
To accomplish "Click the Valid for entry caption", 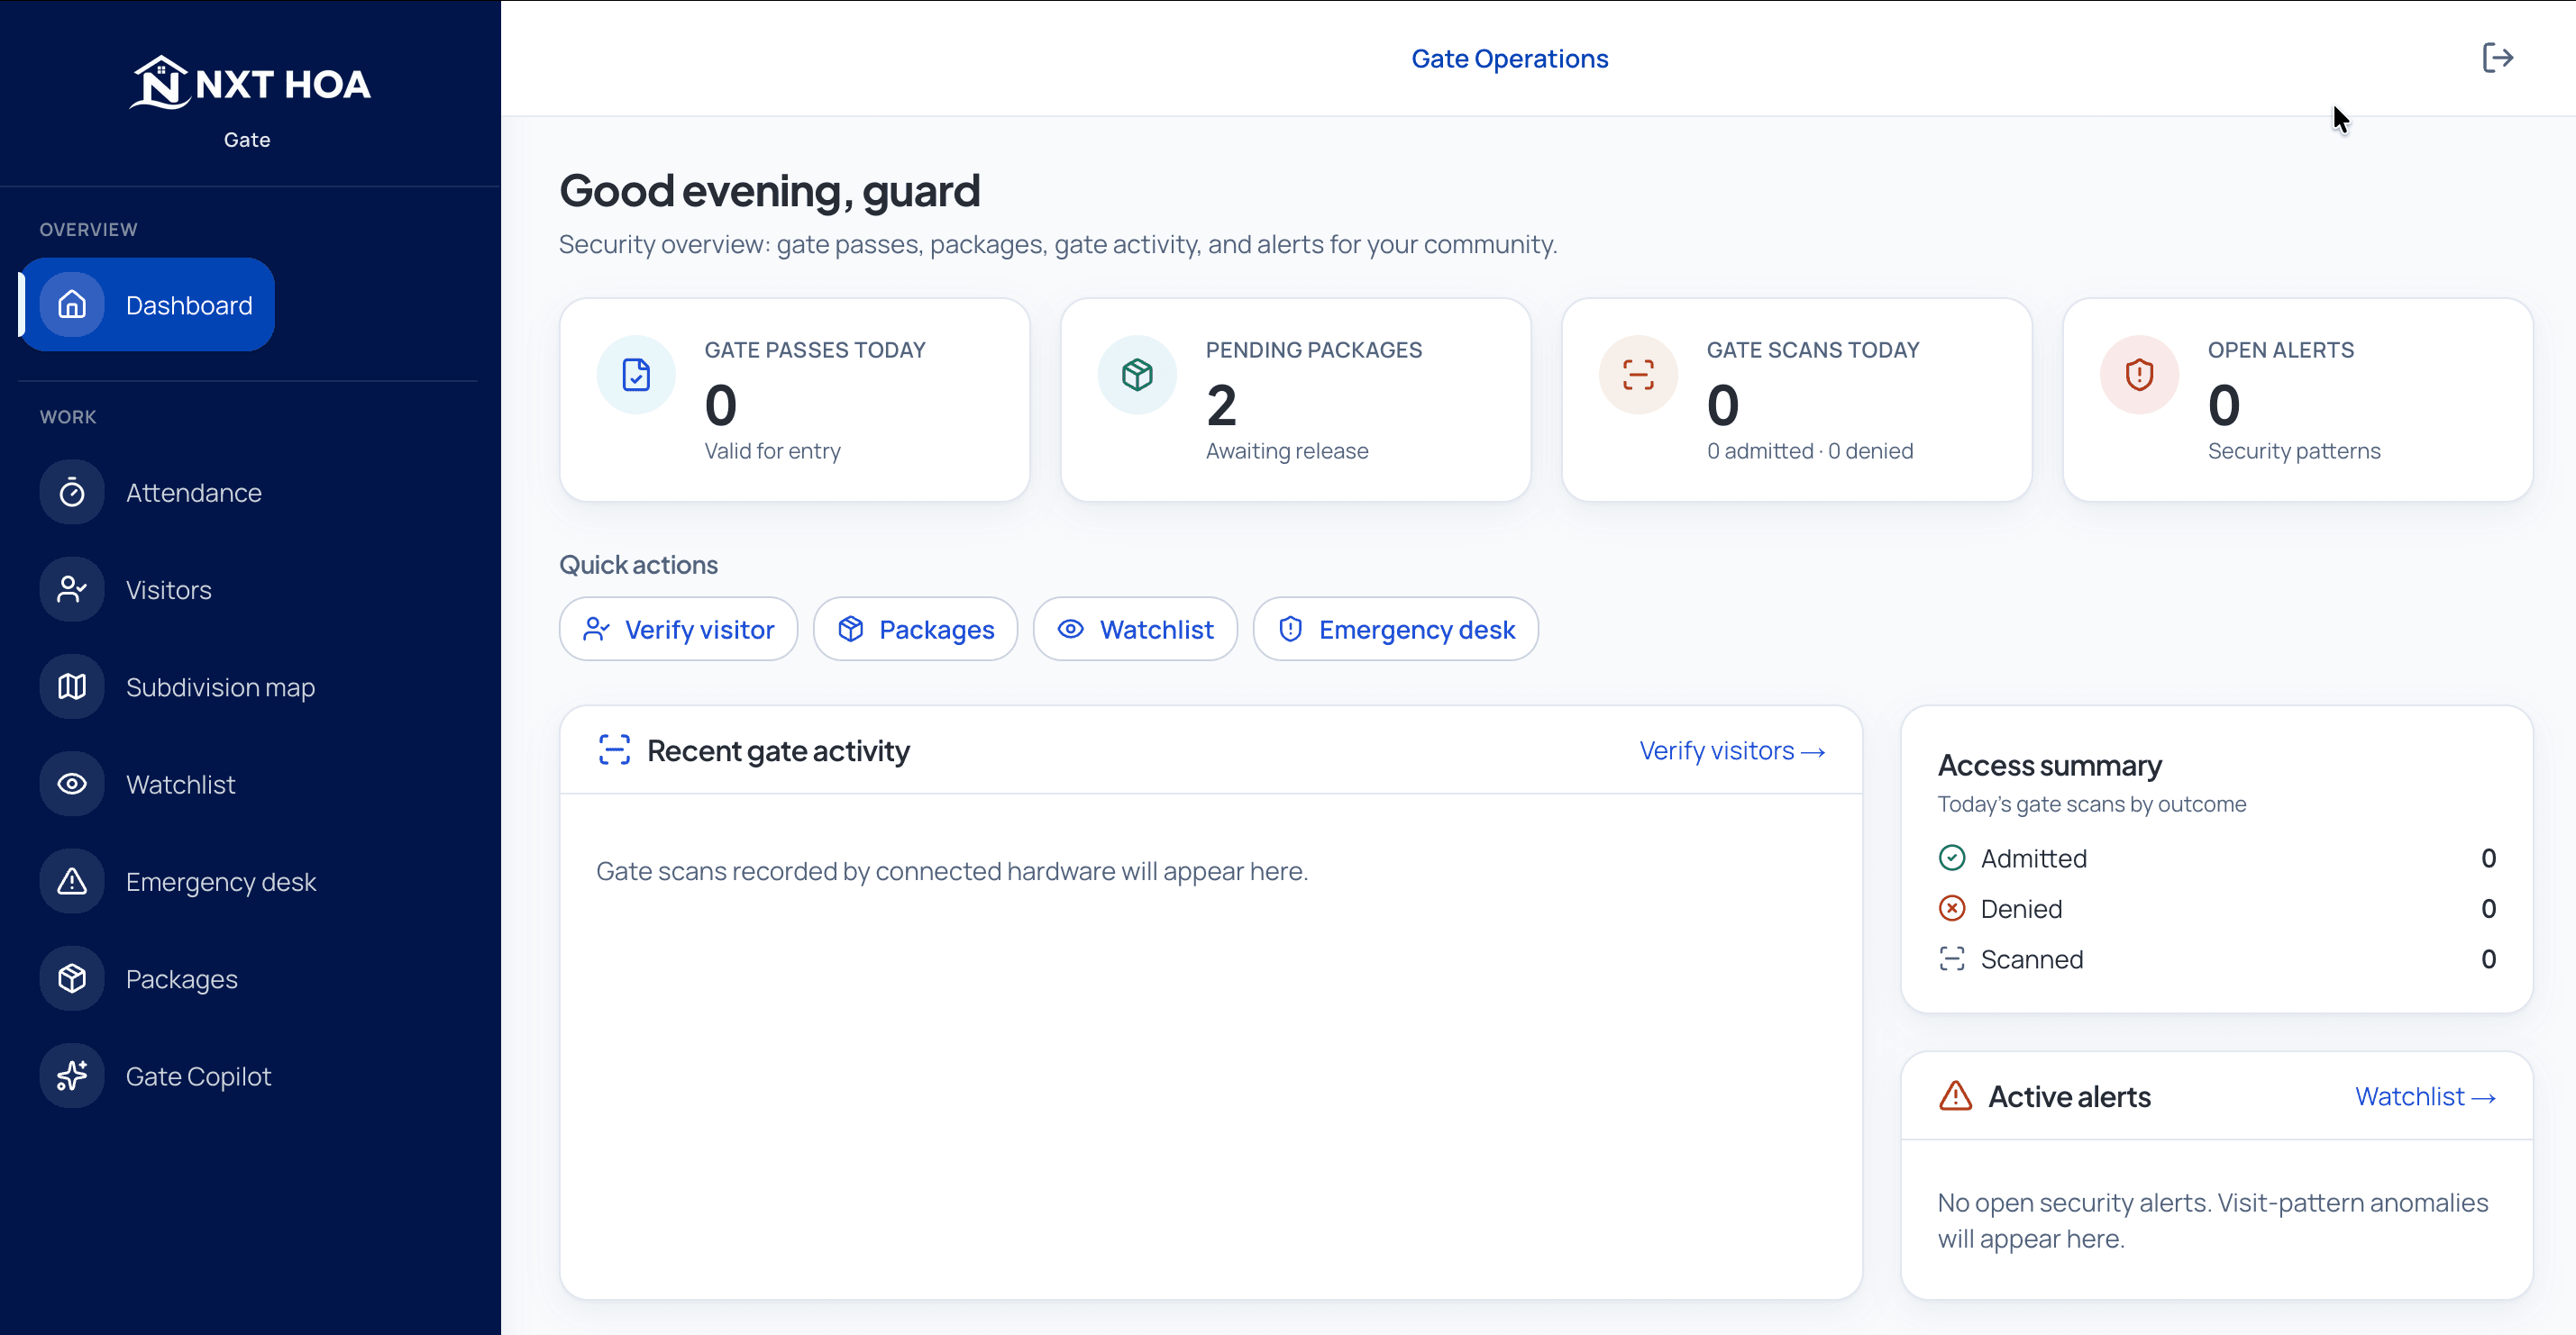I will click(x=772, y=450).
